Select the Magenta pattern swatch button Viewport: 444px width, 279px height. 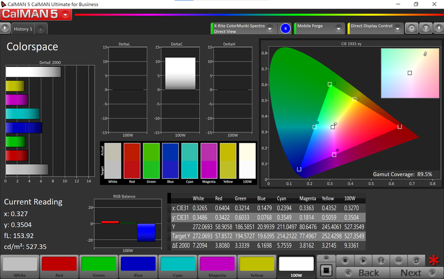[x=217, y=267]
